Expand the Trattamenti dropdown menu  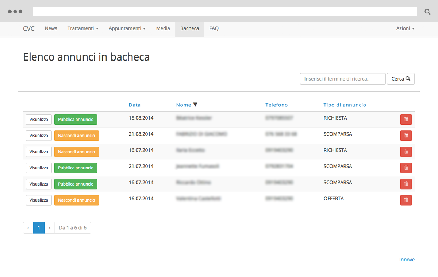[x=83, y=28]
